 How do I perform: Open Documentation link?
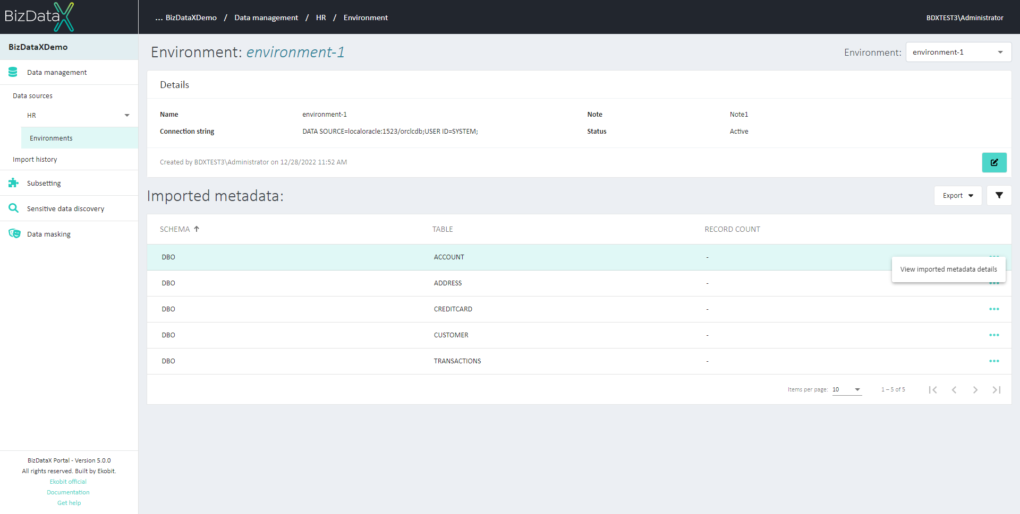pos(68,492)
